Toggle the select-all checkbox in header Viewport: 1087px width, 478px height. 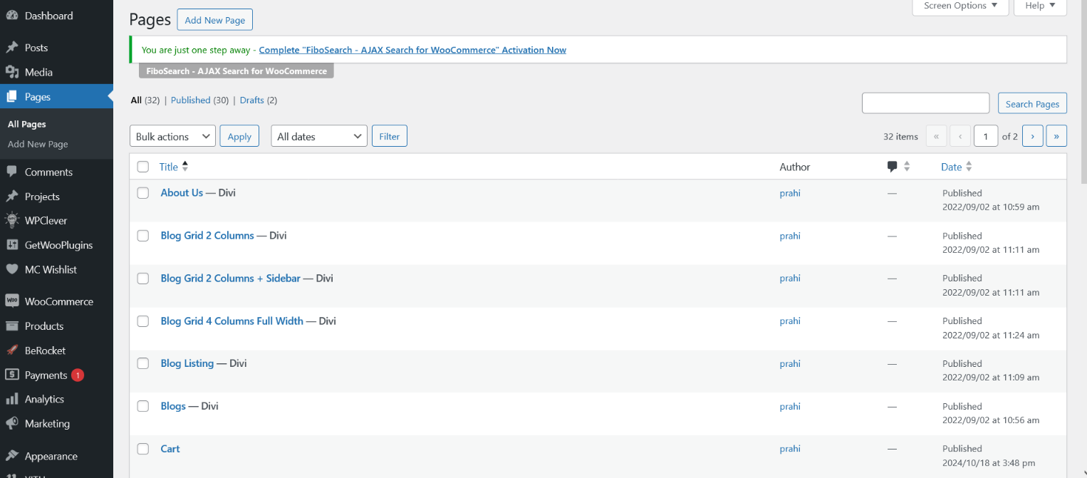point(143,167)
